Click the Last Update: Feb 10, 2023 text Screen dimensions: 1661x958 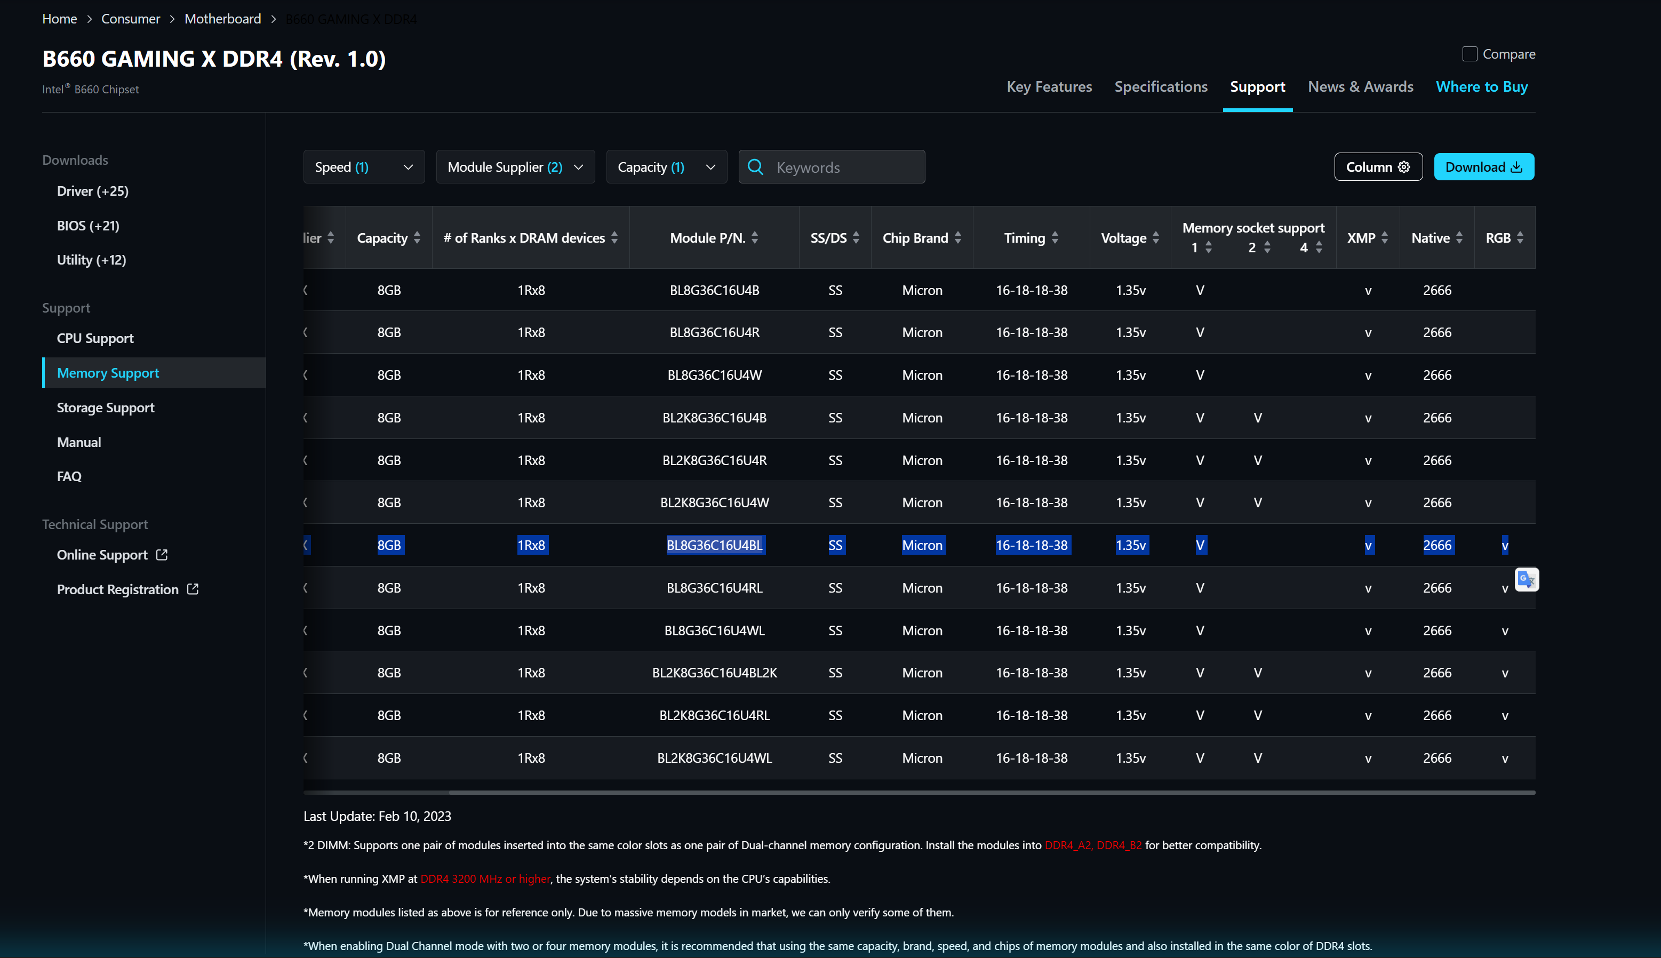(377, 817)
